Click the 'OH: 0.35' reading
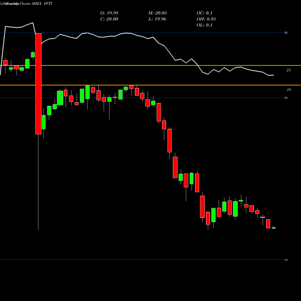The height and width of the screenshot is (301, 301). tap(206, 19)
